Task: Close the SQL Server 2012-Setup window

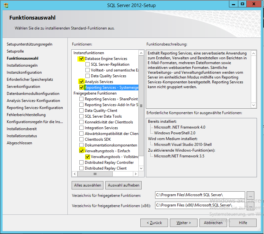Action: pos(254,4)
